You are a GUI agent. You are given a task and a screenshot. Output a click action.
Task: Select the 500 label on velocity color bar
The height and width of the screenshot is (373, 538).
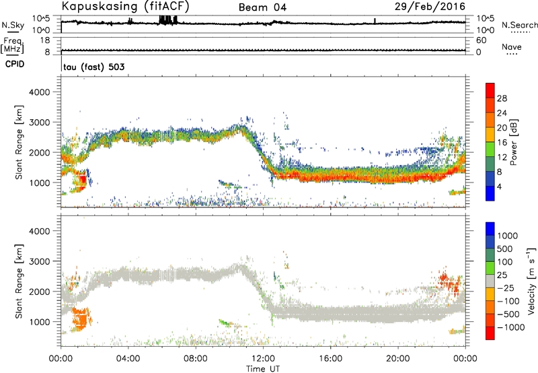(504, 248)
